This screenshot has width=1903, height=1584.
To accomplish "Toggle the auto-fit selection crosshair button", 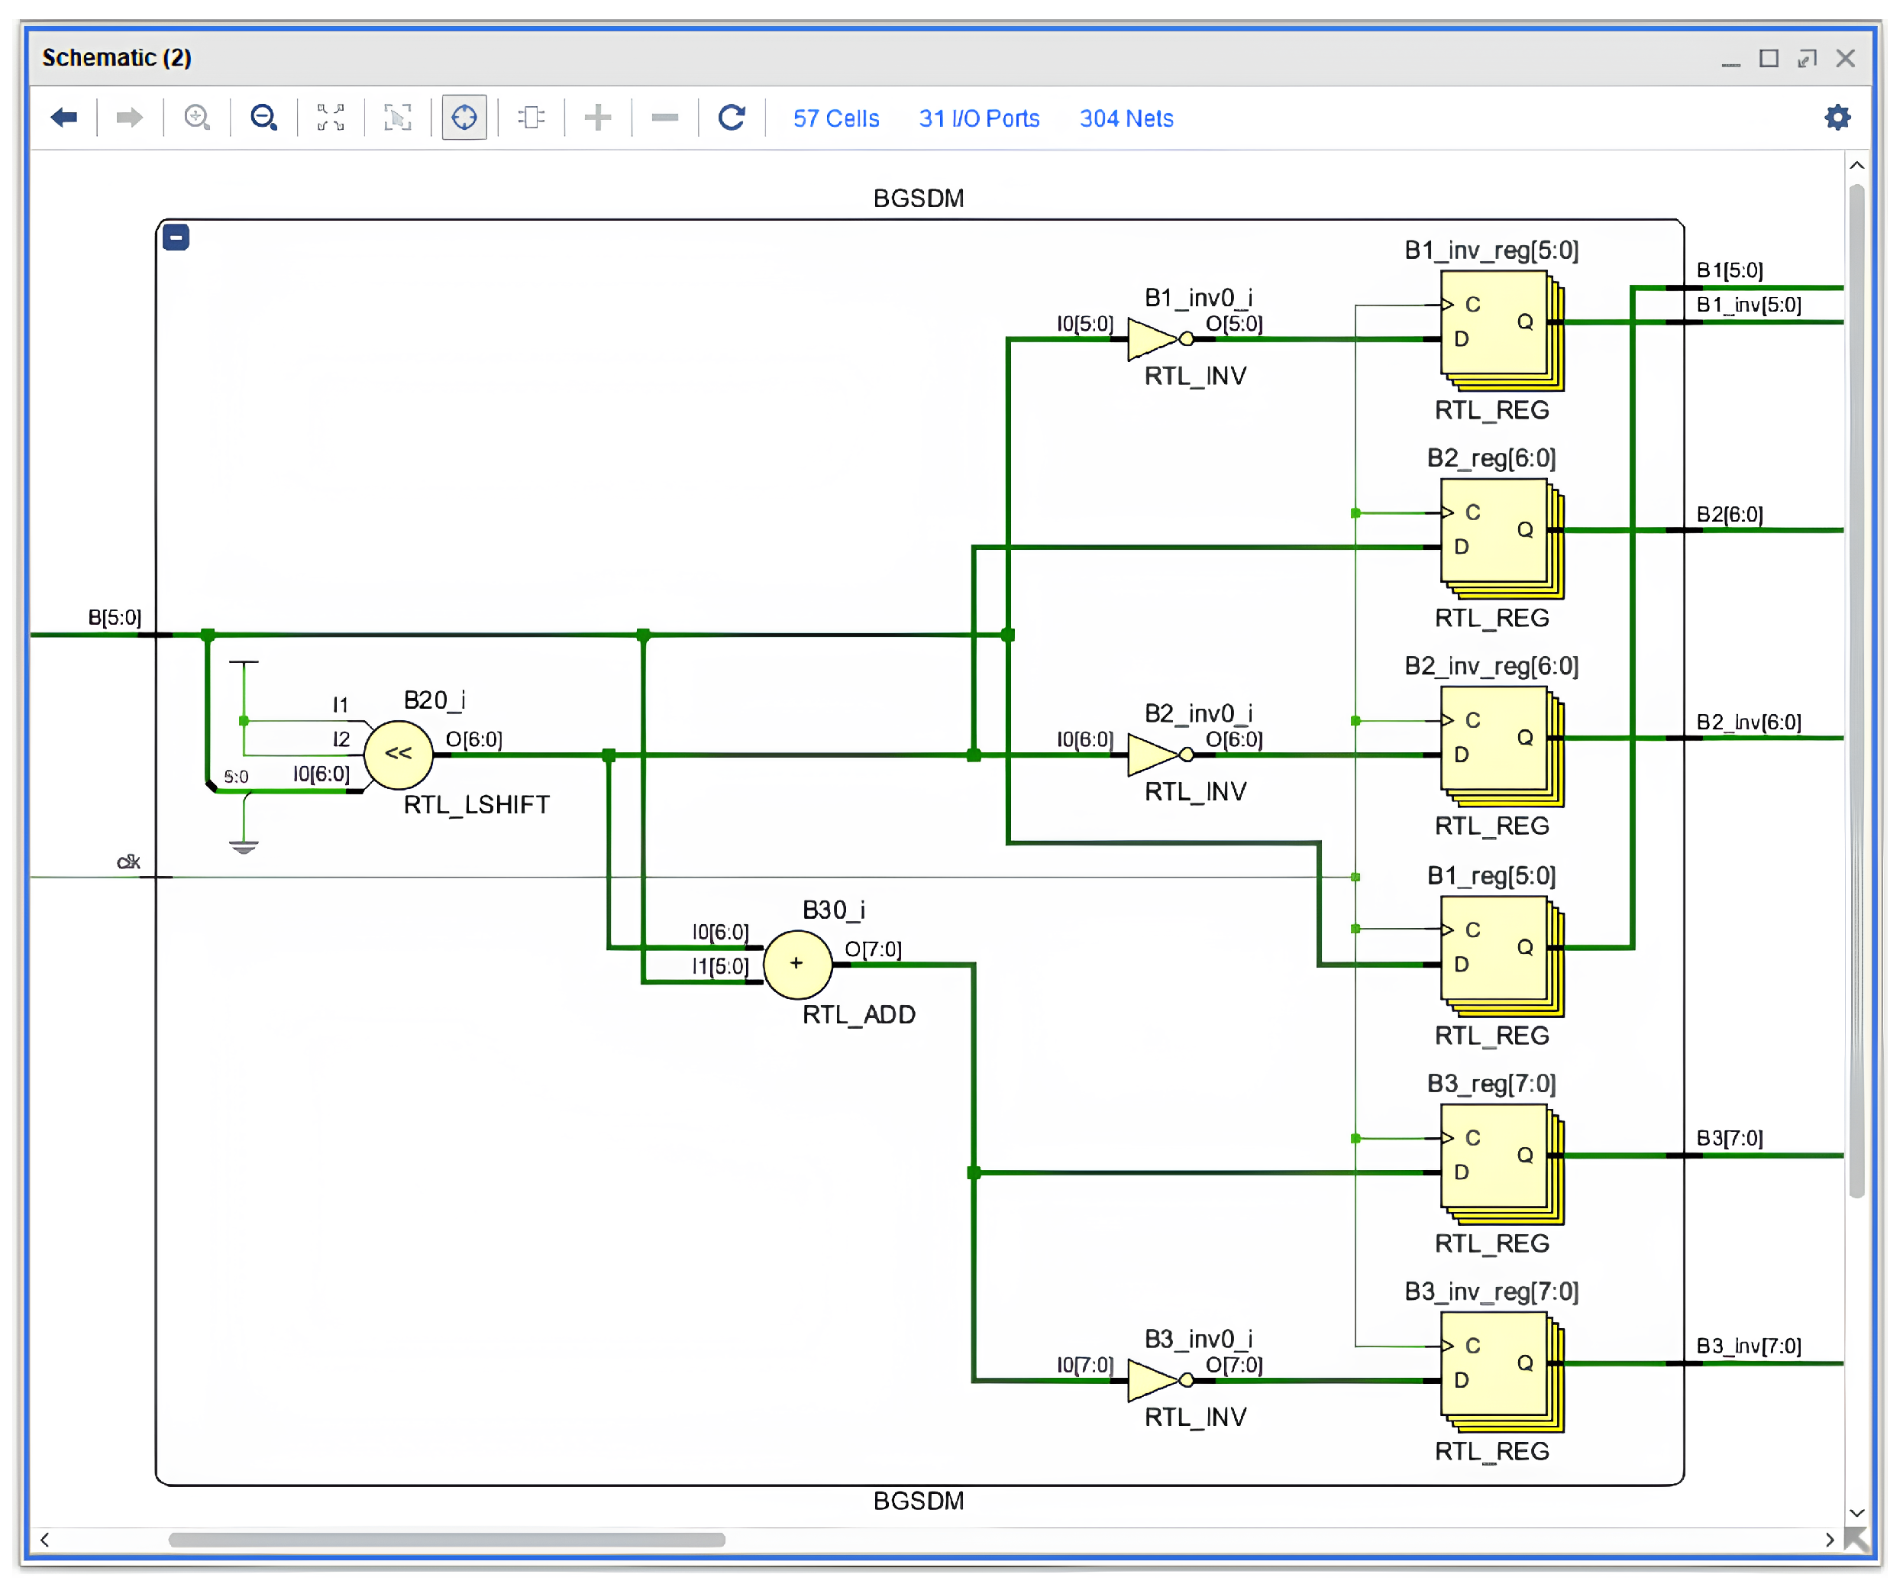I will click(x=464, y=118).
